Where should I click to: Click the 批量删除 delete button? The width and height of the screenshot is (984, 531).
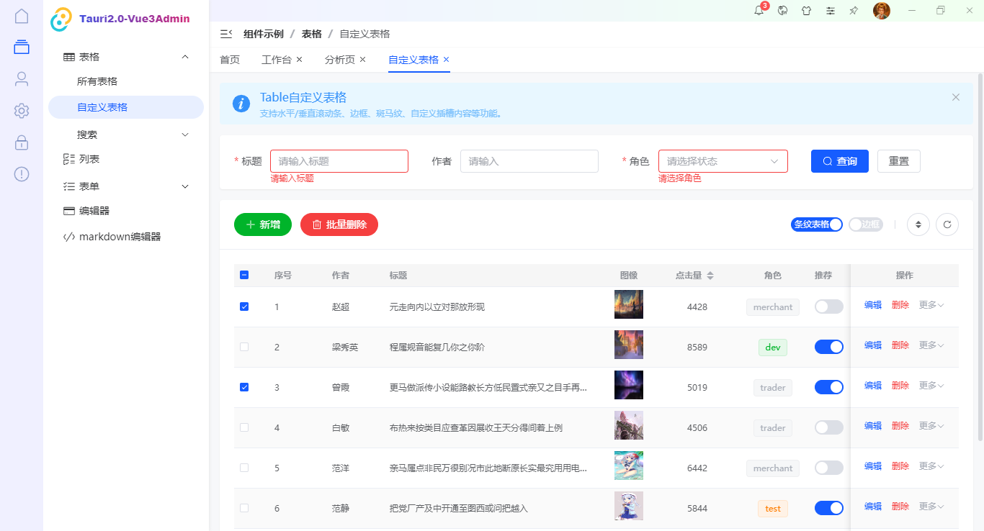click(x=339, y=224)
